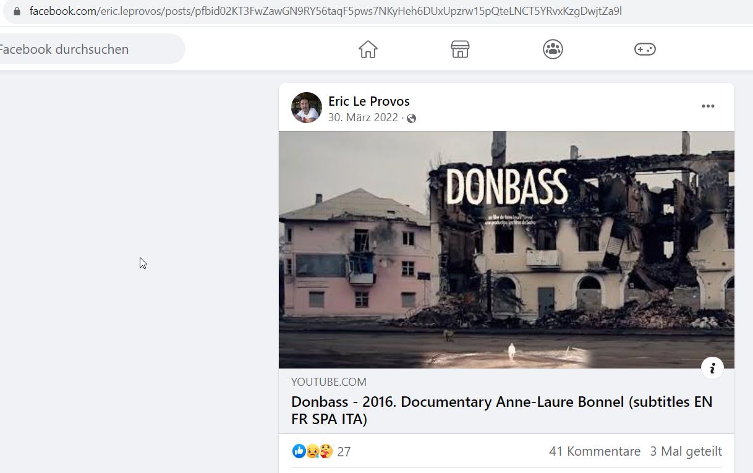Select the URL in the address bar
This screenshot has height=473, width=753.
pyautogui.click(x=325, y=11)
